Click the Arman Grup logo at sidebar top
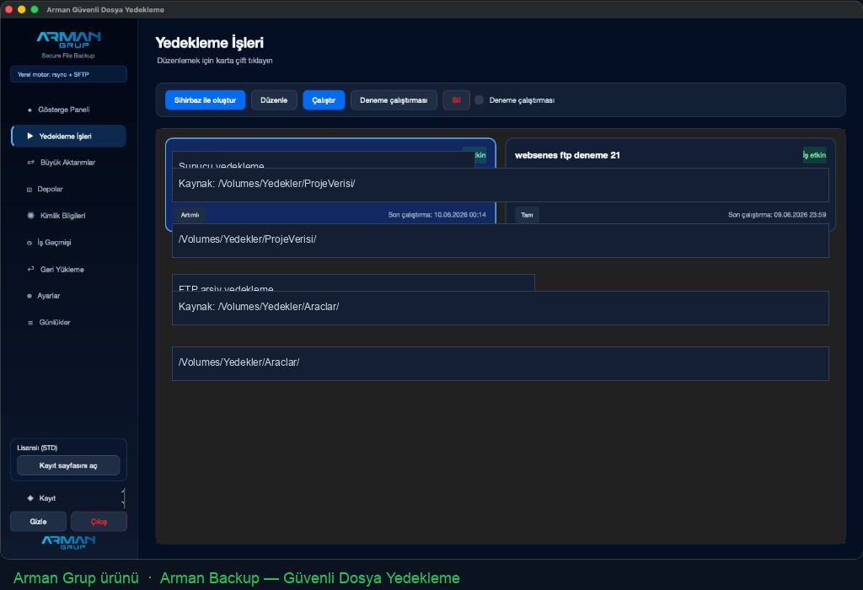 pyautogui.click(x=68, y=40)
